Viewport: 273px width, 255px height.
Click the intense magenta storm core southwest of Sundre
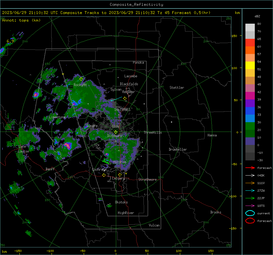coord(68,146)
